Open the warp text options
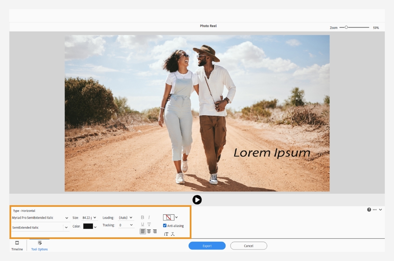Viewport: 394px width, 261px height. [x=172, y=234]
